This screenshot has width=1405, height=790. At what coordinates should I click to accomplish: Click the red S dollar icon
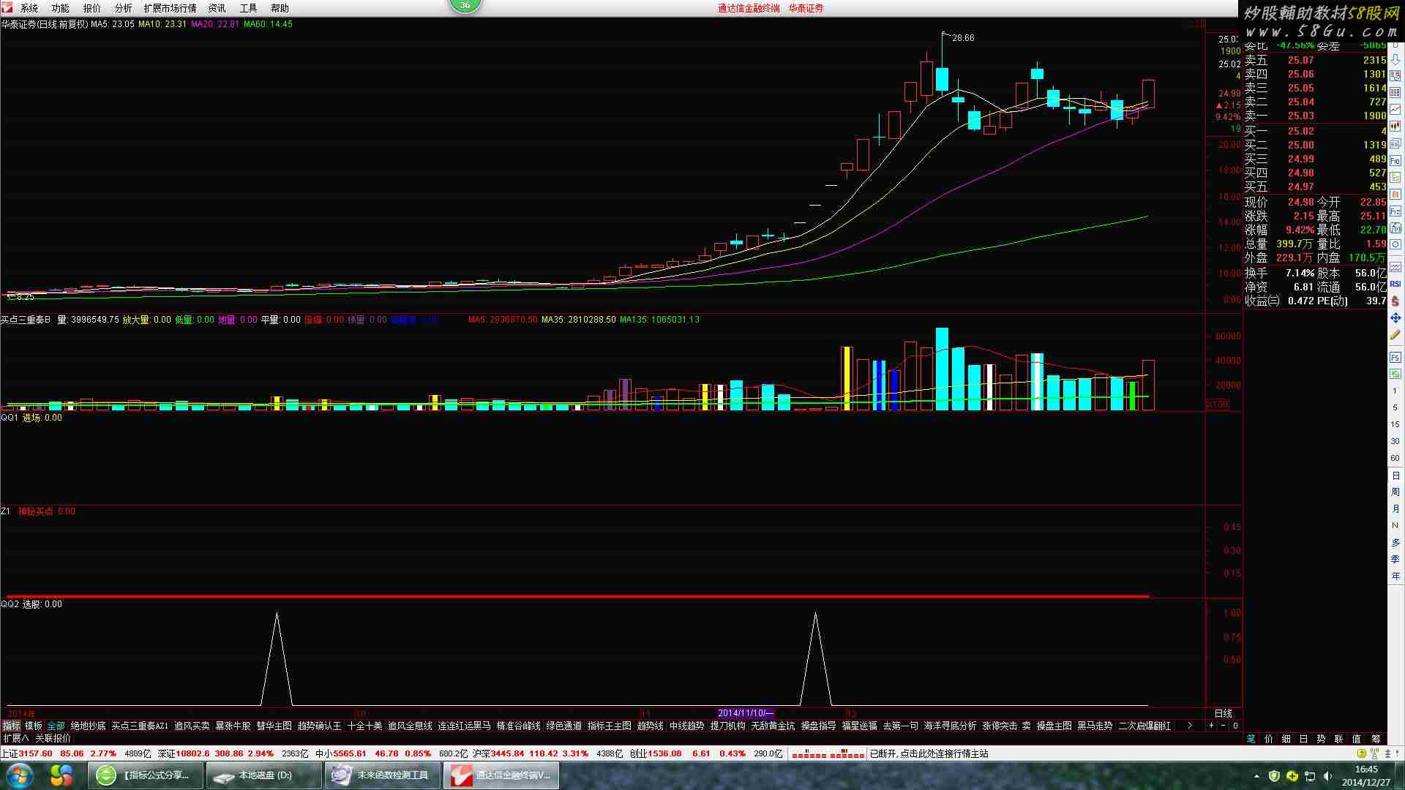(x=1395, y=301)
